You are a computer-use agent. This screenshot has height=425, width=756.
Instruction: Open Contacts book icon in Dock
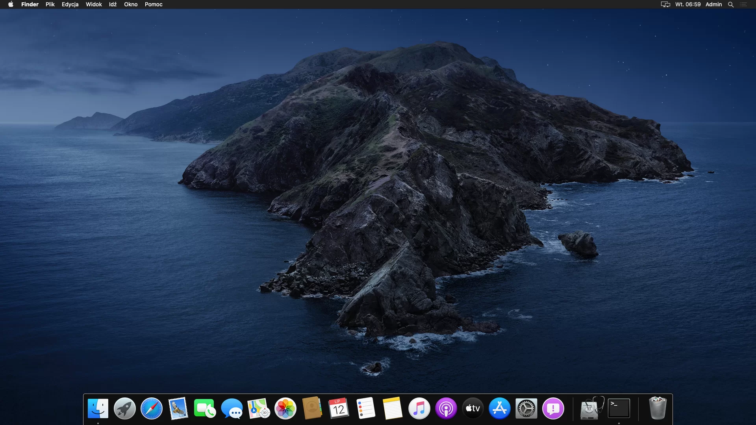tap(312, 408)
